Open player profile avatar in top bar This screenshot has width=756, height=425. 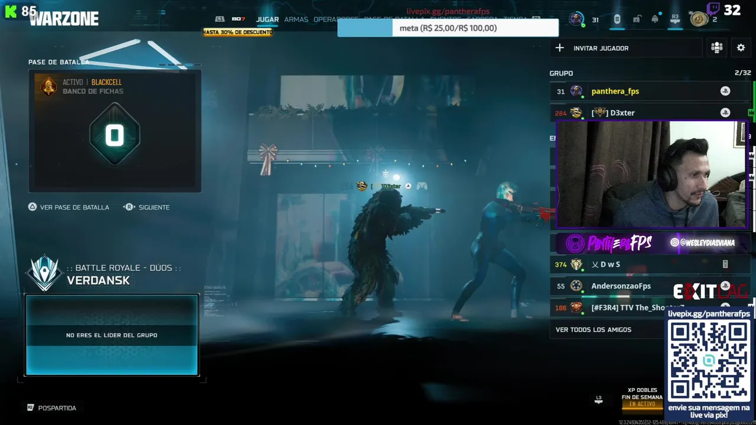(x=576, y=19)
